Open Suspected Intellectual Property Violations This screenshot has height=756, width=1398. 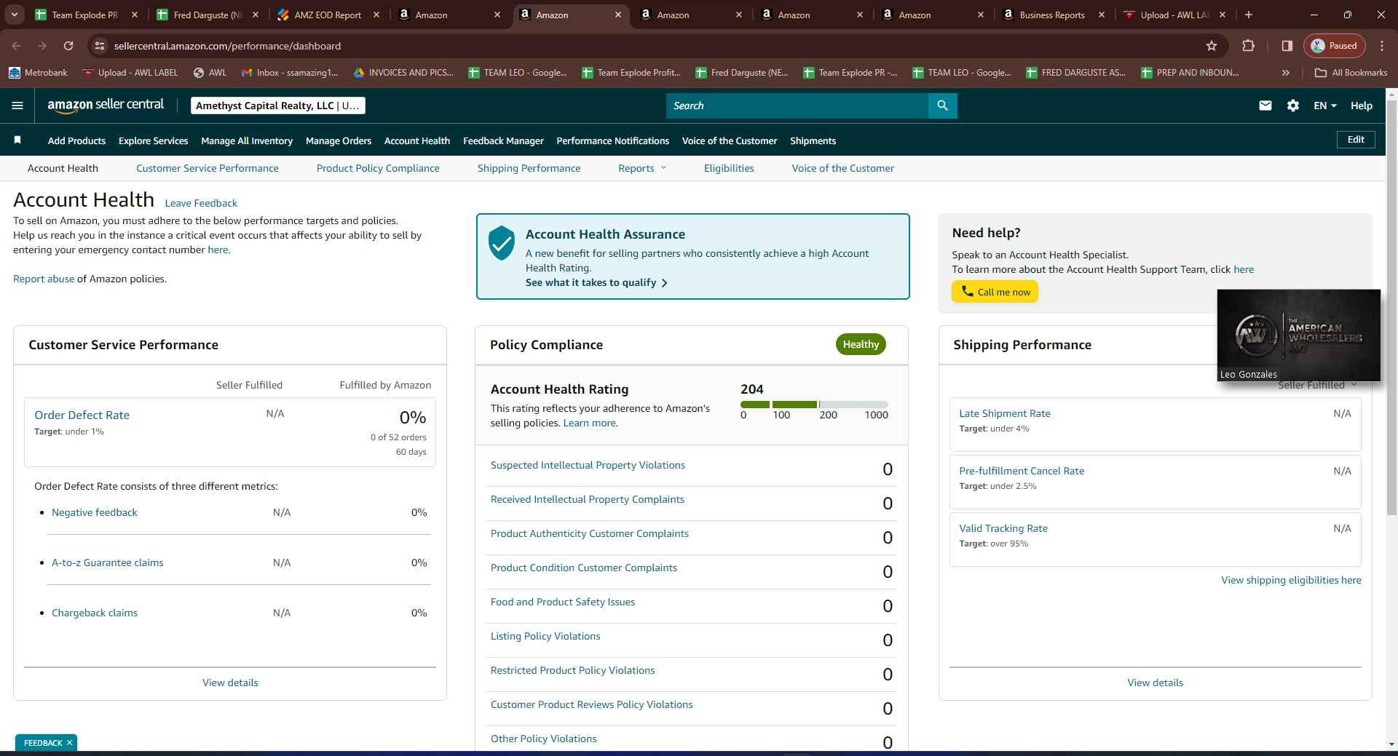coord(588,465)
